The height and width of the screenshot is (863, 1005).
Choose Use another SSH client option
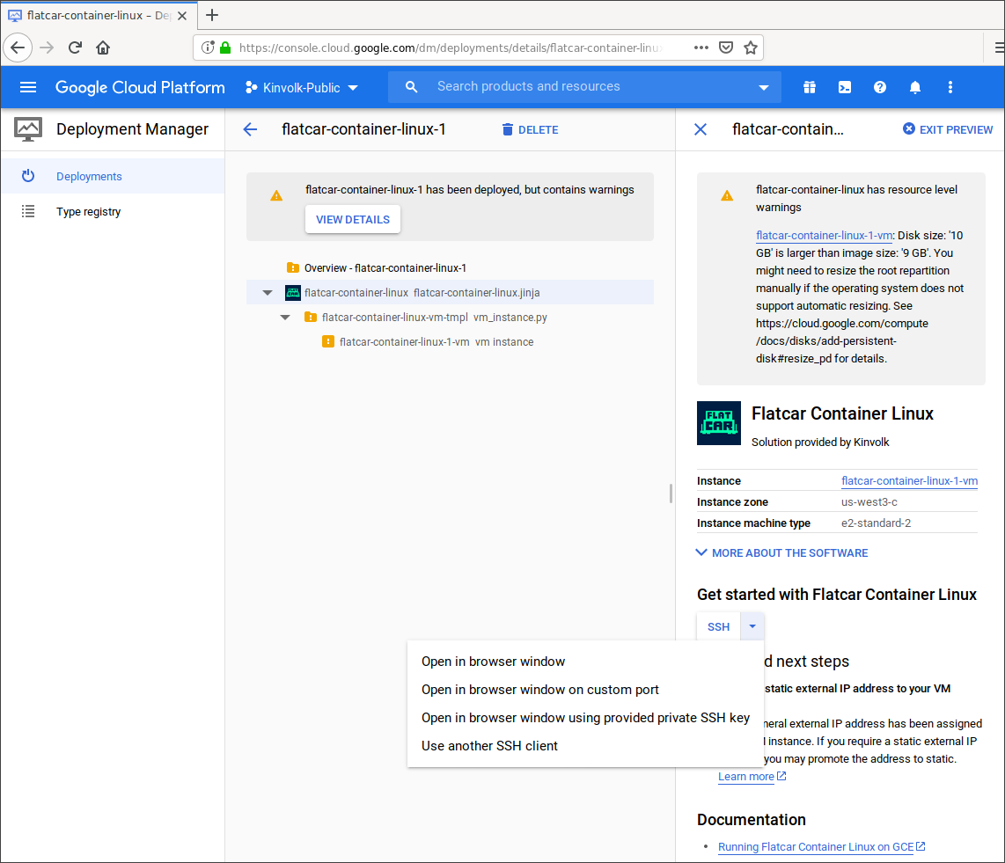(489, 746)
